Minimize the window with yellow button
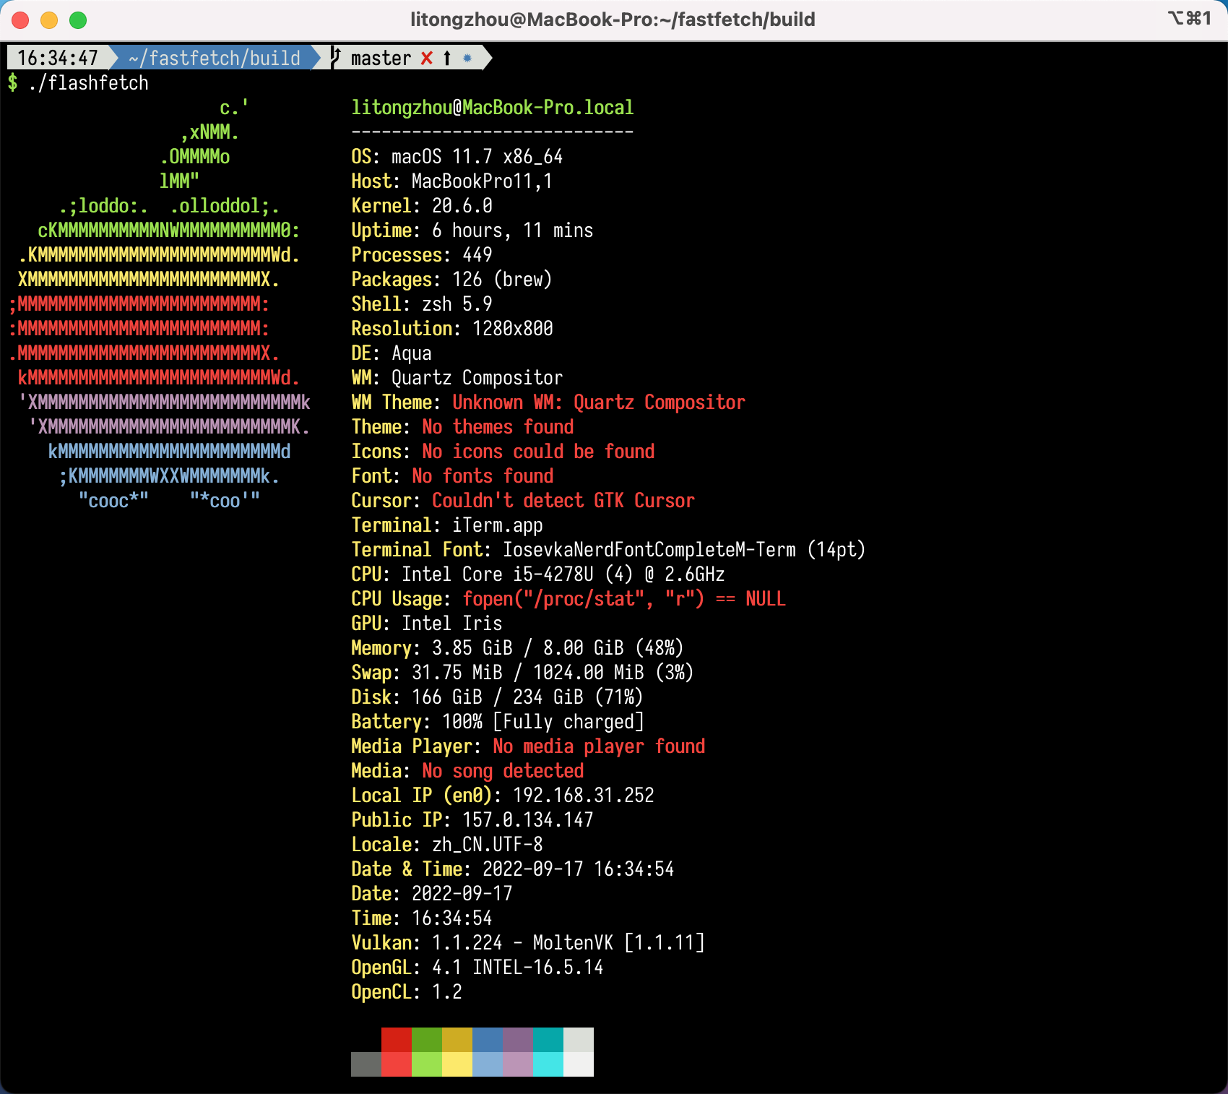 click(x=49, y=20)
